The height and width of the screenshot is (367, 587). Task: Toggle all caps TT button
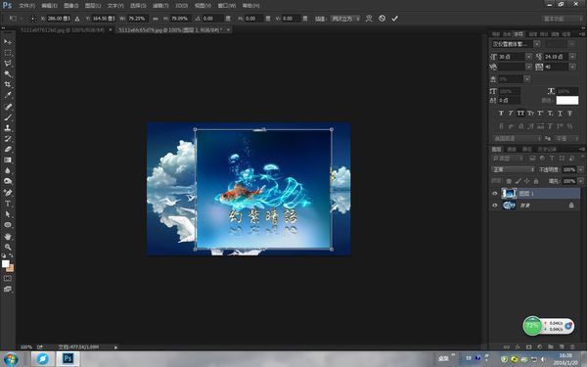tap(520, 114)
